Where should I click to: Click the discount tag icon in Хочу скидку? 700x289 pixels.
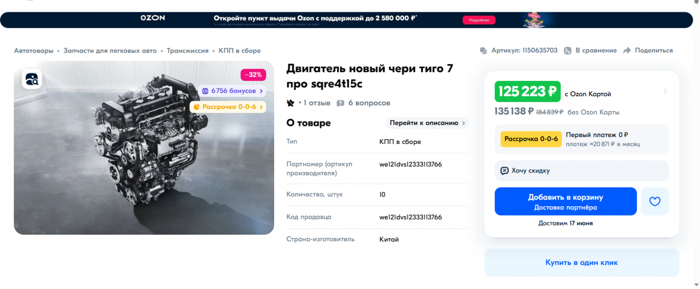(505, 171)
